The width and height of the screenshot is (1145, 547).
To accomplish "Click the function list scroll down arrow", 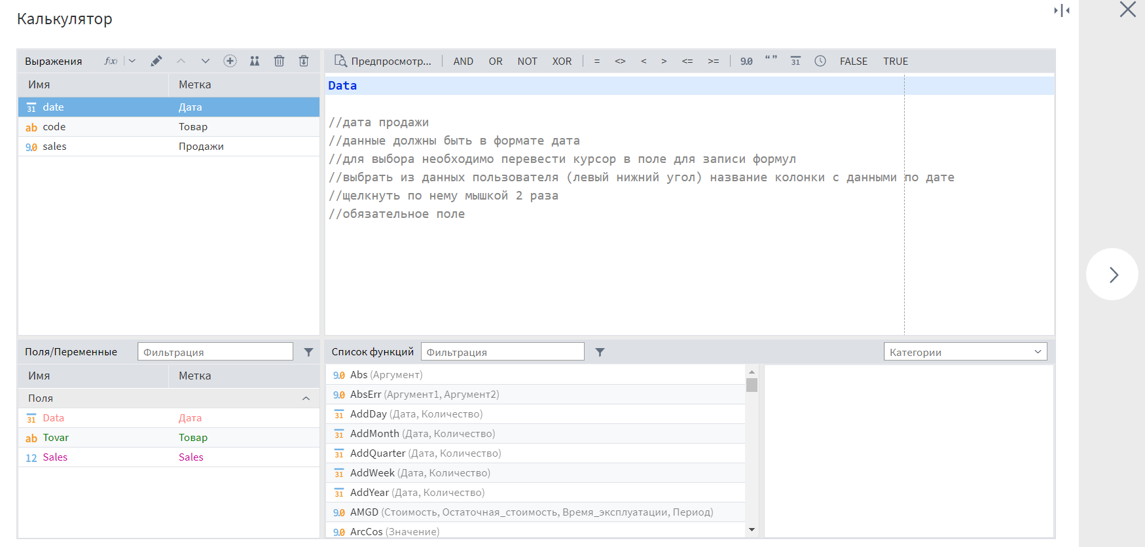I will (x=752, y=529).
